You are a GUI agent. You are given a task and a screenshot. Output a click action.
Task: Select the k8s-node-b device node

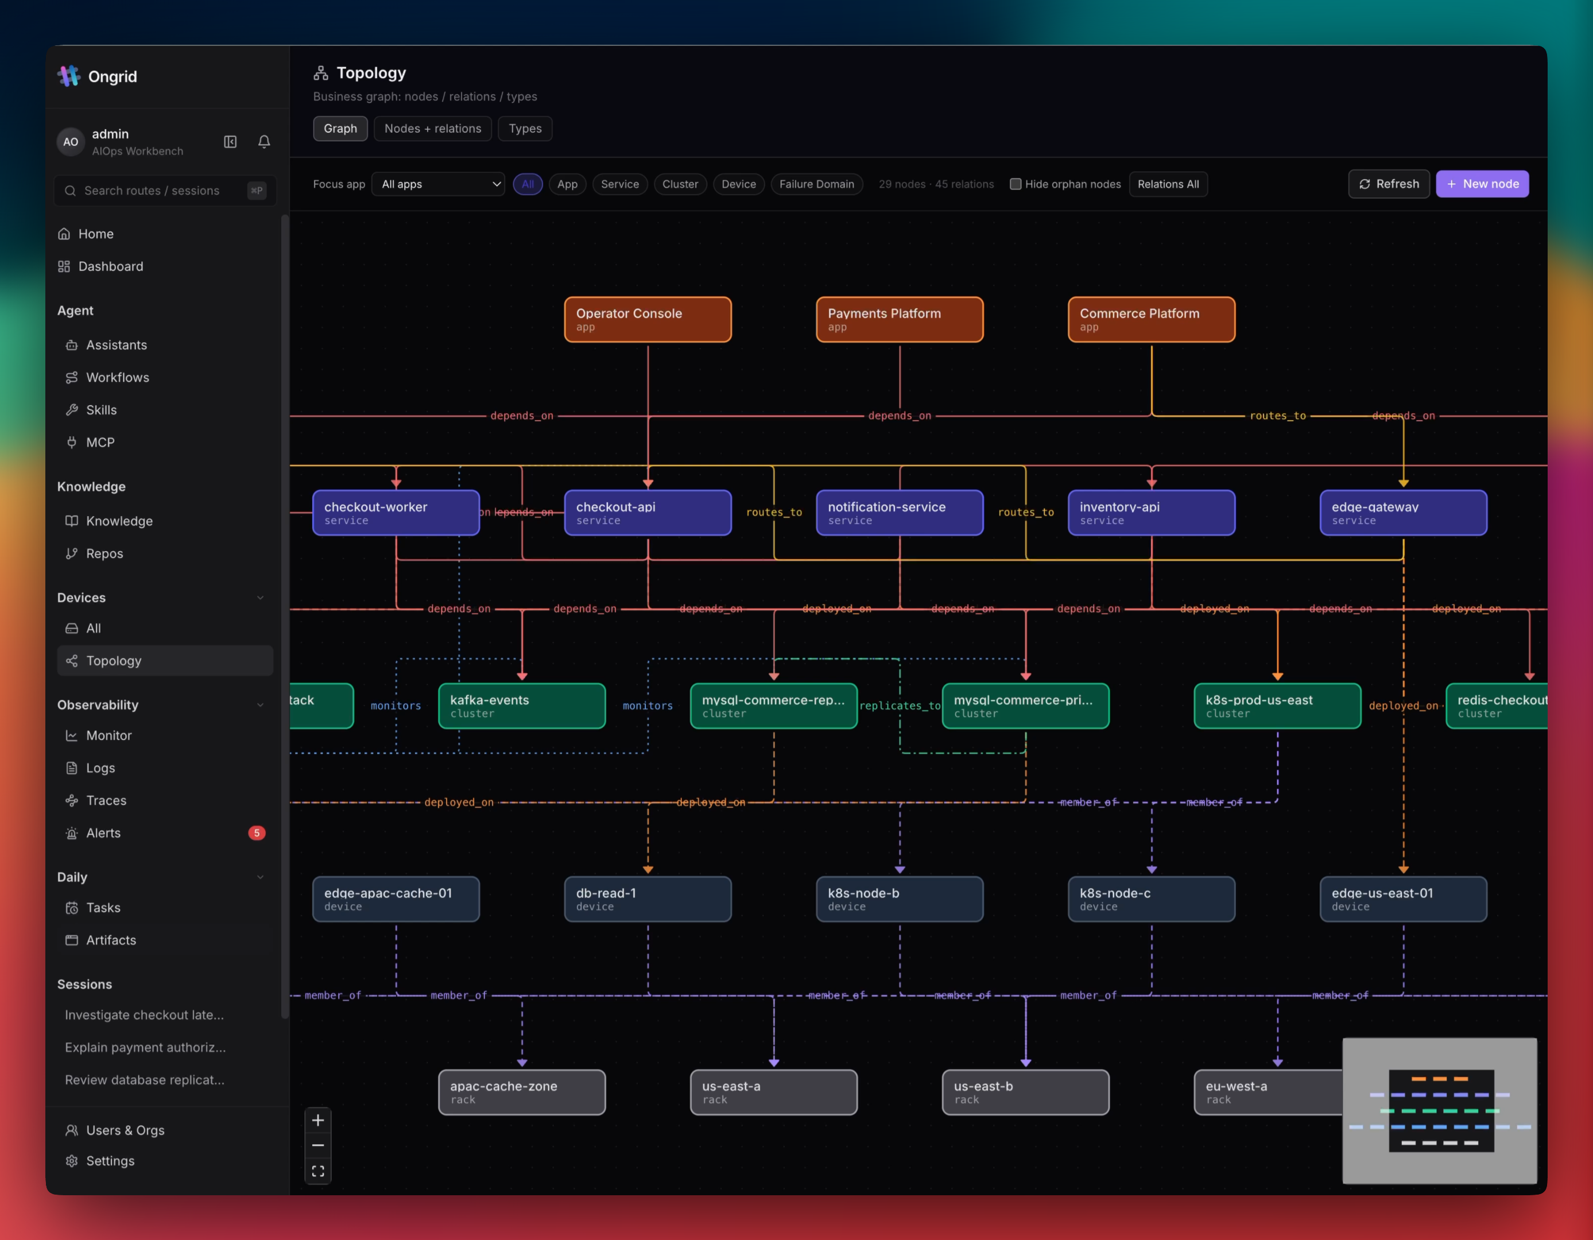point(900,900)
